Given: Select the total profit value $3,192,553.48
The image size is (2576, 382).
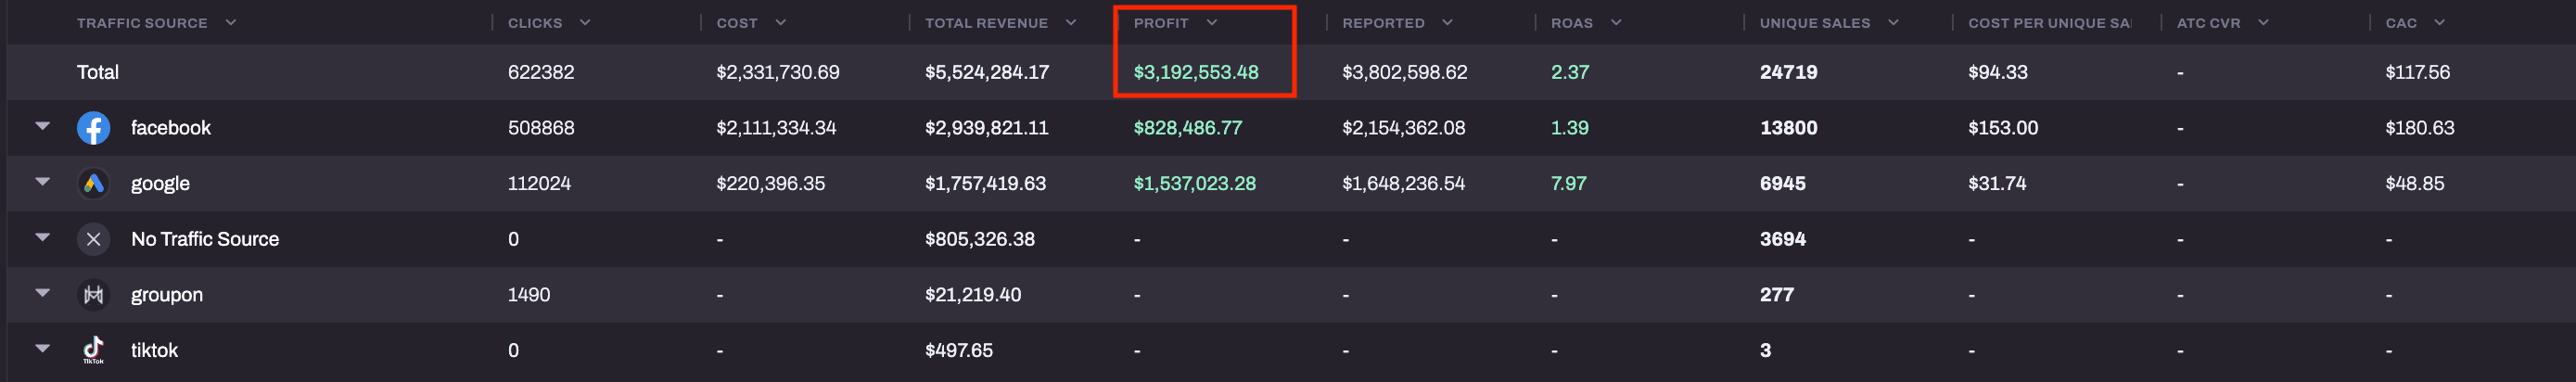Looking at the screenshot, I should click(1196, 72).
